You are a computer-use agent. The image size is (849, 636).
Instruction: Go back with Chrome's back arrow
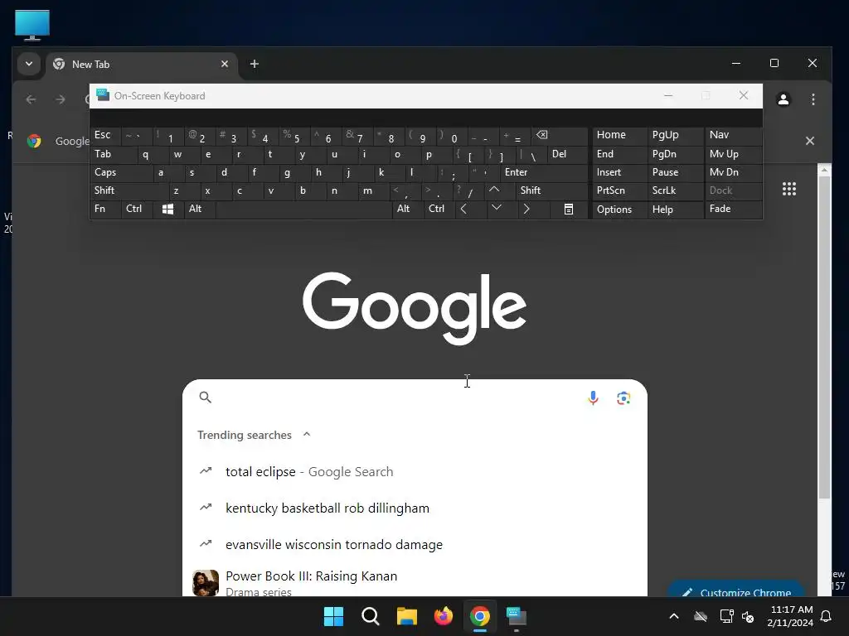pos(31,99)
